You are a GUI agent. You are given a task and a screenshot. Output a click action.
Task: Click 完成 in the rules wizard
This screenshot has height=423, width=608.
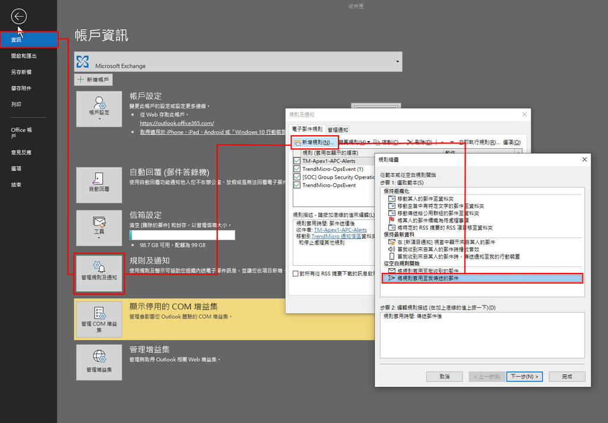pos(567,377)
